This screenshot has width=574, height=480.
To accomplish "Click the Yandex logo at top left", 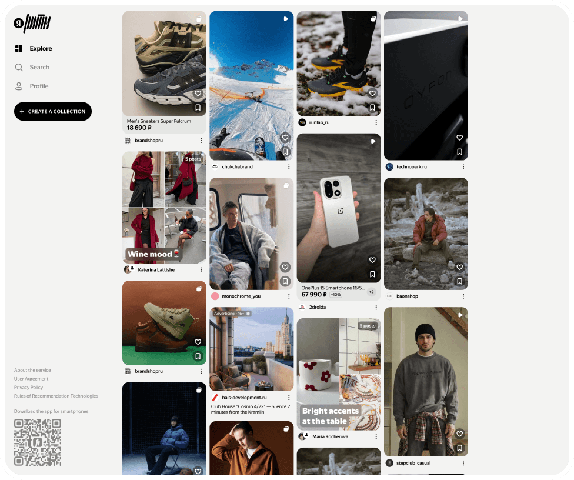I will [32, 24].
